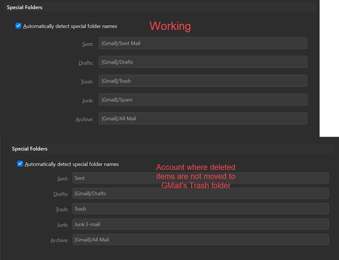
Task: Click the Archive field in the Working account panel
Action: click(203, 119)
